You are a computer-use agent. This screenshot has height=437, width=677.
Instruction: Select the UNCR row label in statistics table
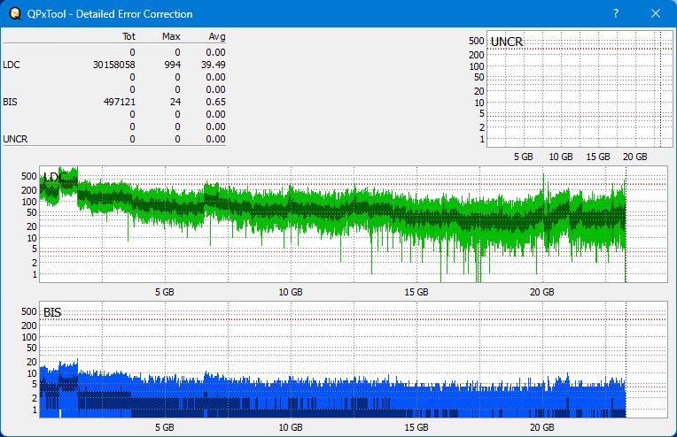(15, 139)
